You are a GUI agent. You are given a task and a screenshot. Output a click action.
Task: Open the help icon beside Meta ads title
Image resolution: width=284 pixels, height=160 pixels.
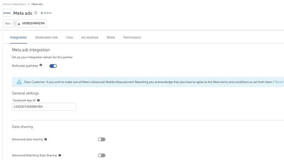click(x=36, y=13)
